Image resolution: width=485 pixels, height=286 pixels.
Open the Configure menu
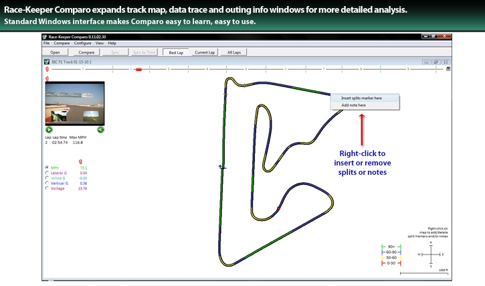[83, 43]
